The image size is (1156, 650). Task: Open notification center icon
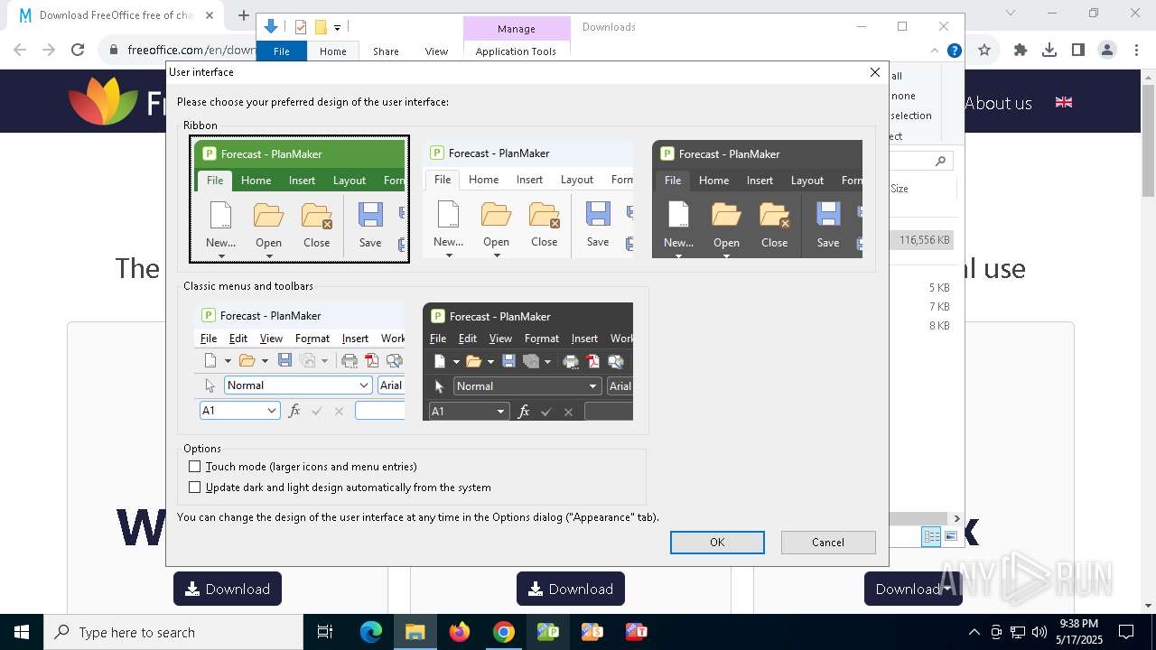click(1126, 632)
